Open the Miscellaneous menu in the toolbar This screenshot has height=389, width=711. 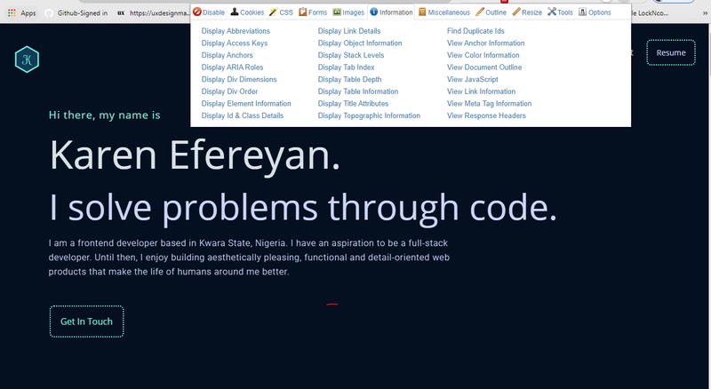pyautogui.click(x=443, y=12)
